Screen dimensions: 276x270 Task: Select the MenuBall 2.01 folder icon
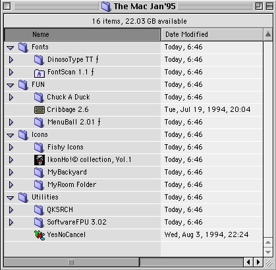(39, 122)
